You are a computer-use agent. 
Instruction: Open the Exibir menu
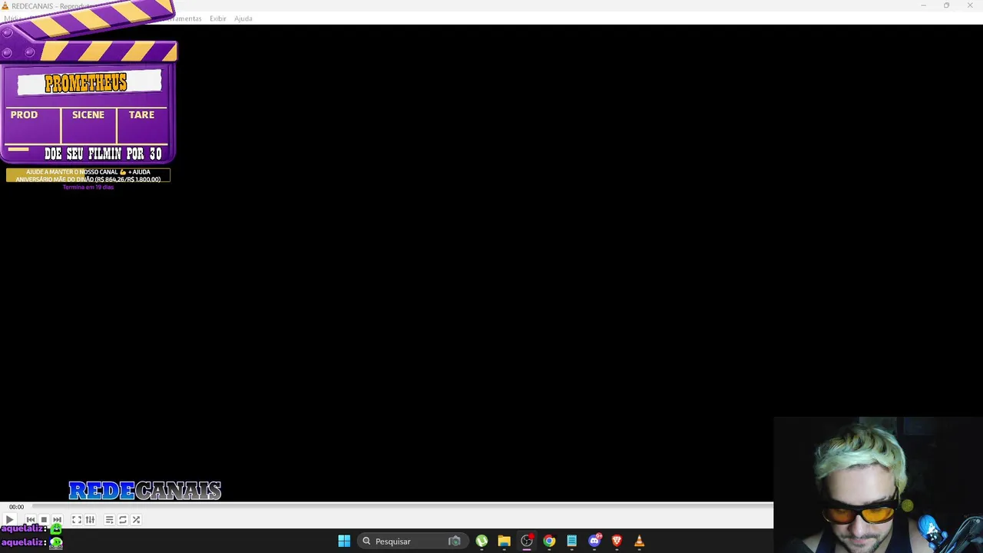pyautogui.click(x=218, y=18)
